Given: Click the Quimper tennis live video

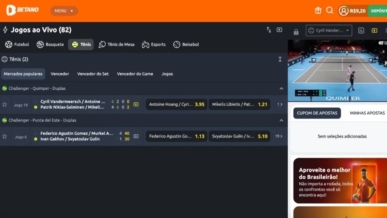Looking at the screenshot, I should click(337, 71).
